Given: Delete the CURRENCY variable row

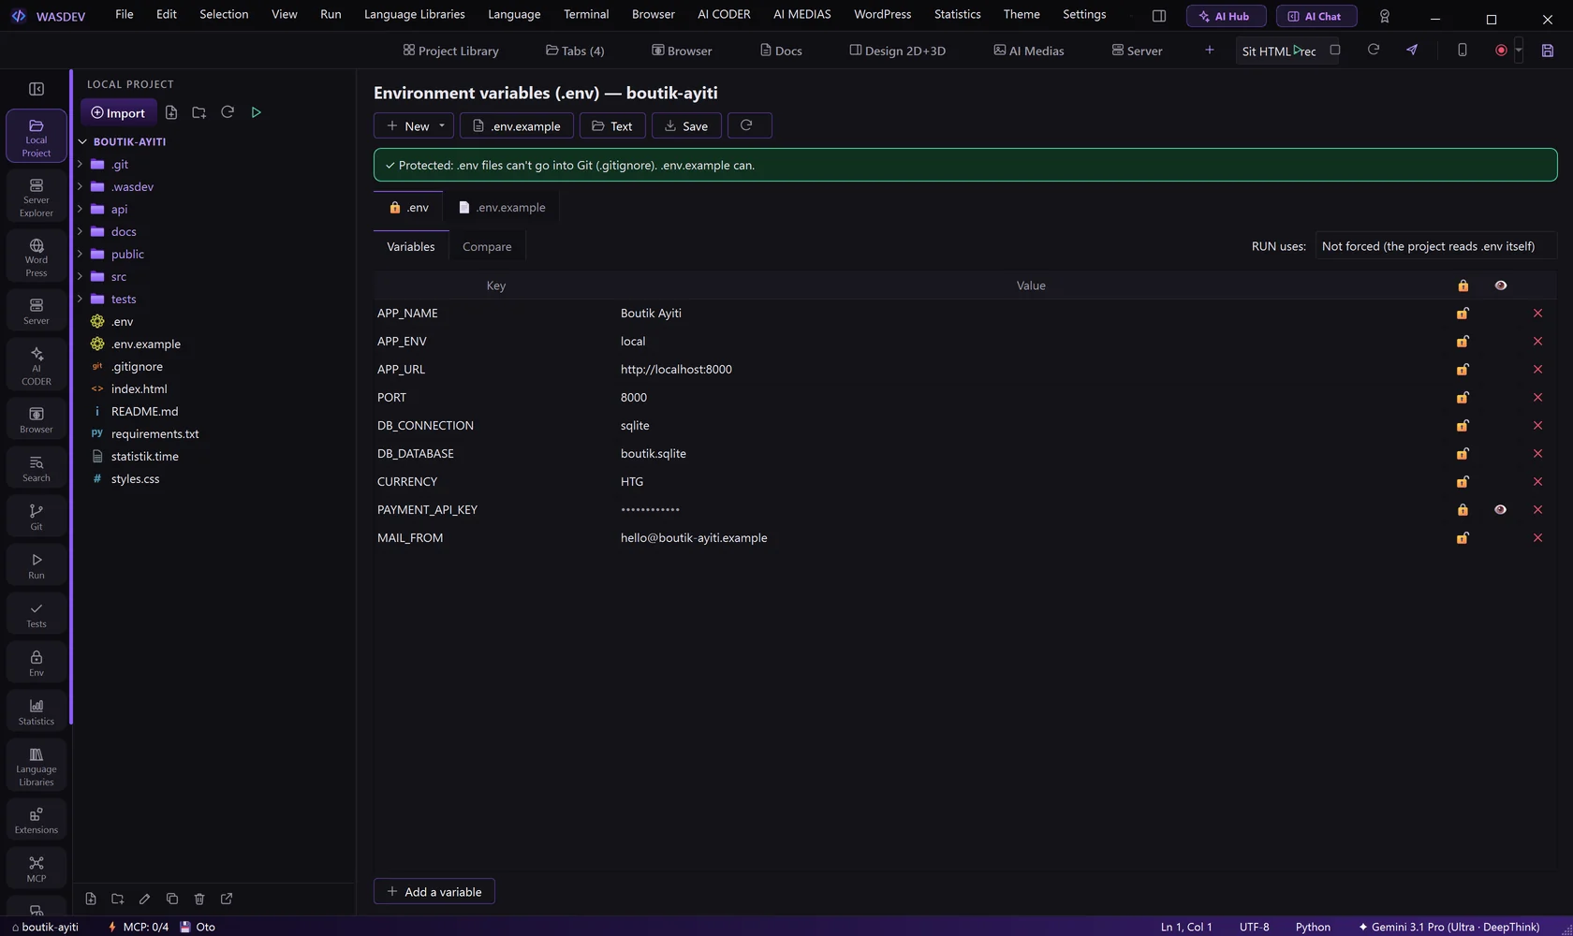Looking at the screenshot, I should 1537,482.
